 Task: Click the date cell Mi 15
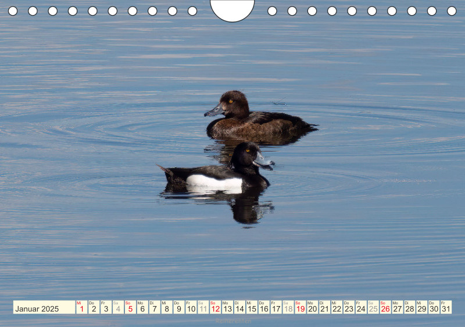tap(252, 307)
